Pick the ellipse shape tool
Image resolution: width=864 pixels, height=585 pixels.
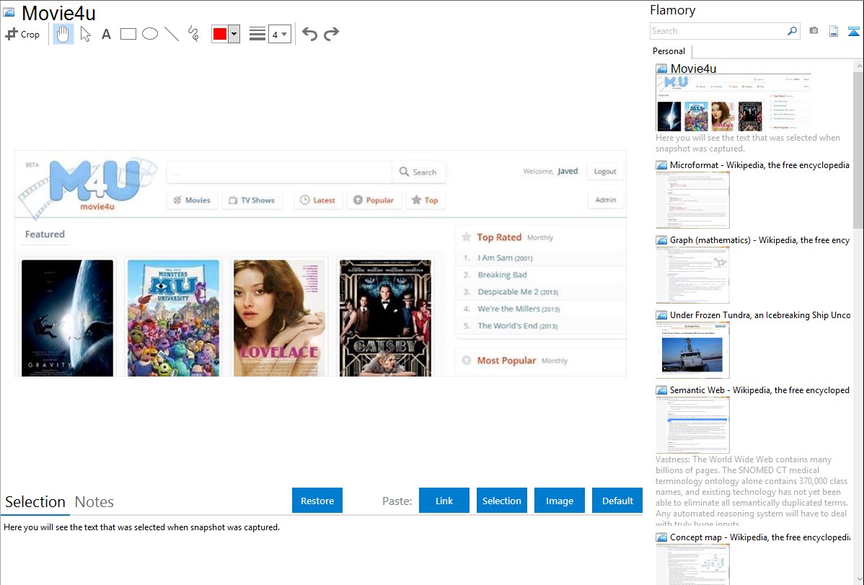(150, 34)
